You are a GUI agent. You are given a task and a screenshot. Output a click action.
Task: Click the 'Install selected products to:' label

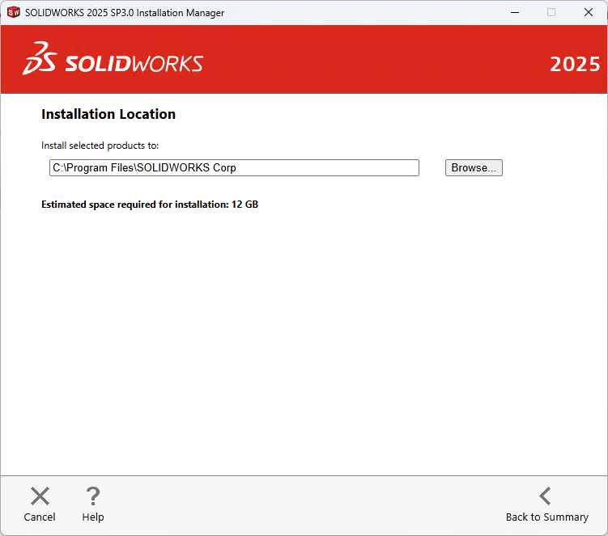coord(100,146)
